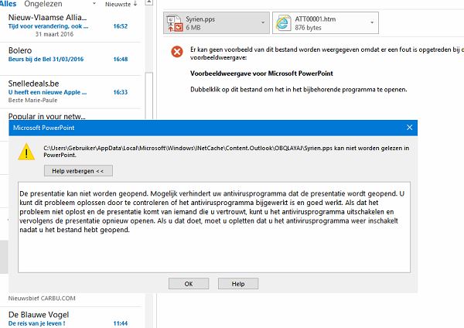Click the Help verbergen << button
The image size is (464, 328).
[78, 171]
